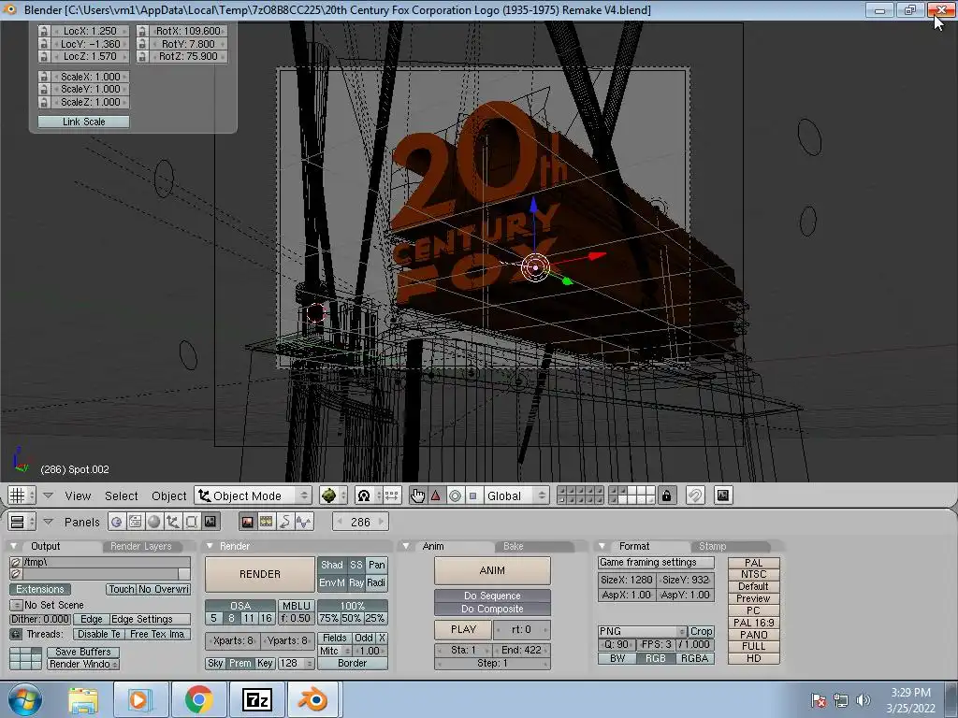Toggle Do Sequence option
Viewport: 958px width, 718px height.
tap(492, 596)
